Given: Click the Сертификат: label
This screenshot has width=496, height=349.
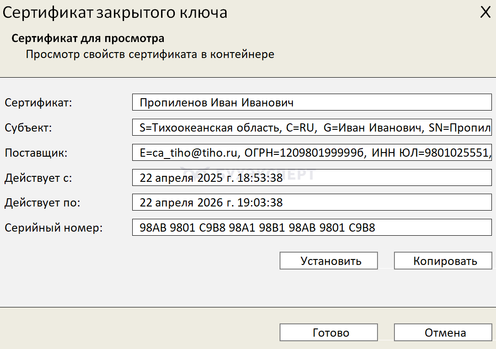Looking at the screenshot, I should (38, 103).
